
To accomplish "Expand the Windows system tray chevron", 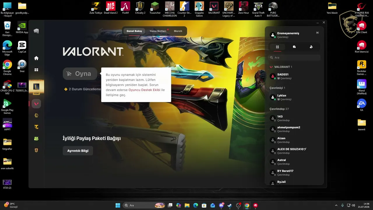I will pyautogui.click(x=336, y=205).
